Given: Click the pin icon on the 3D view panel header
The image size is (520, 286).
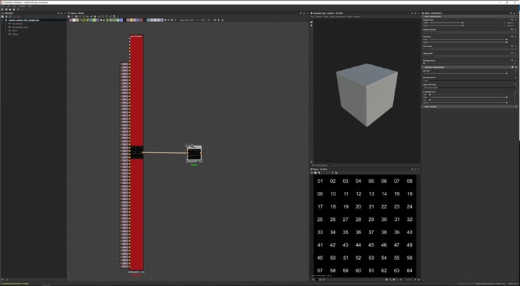Looking at the screenshot, I should click(x=412, y=12).
